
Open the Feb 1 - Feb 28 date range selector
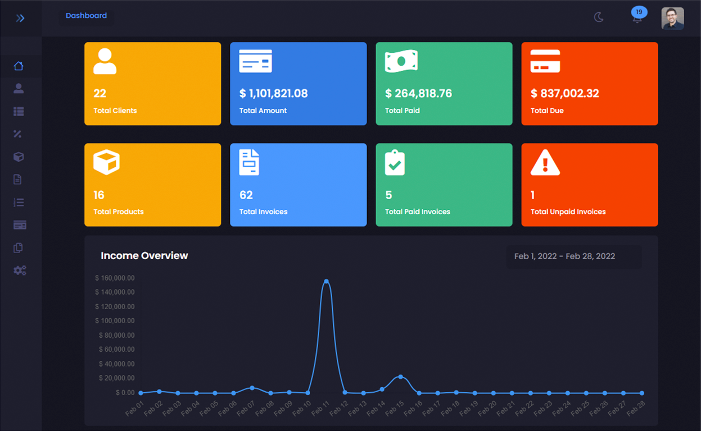[573, 256]
